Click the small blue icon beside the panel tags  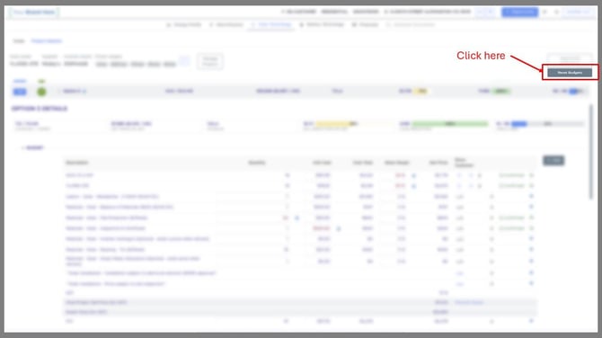click(x=184, y=61)
